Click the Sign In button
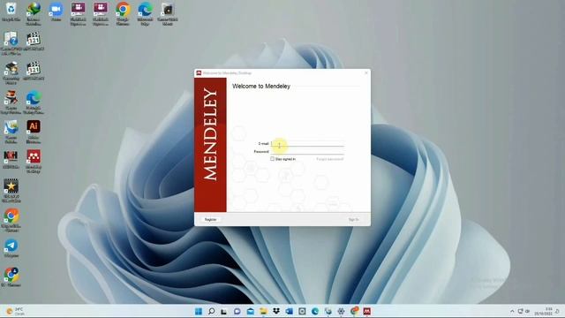 point(353,219)
